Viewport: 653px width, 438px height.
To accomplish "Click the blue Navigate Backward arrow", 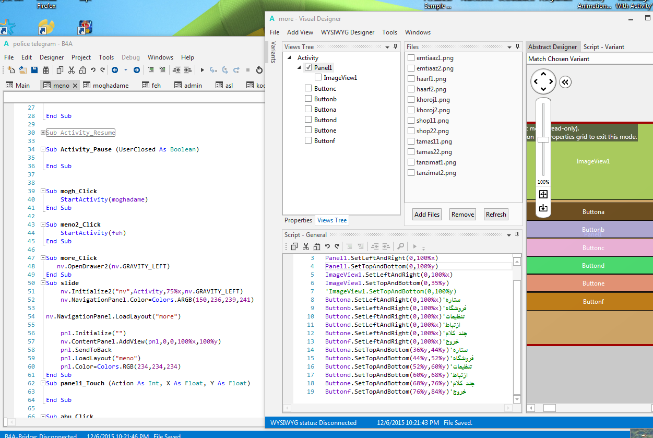I will (x=114, y=70).
